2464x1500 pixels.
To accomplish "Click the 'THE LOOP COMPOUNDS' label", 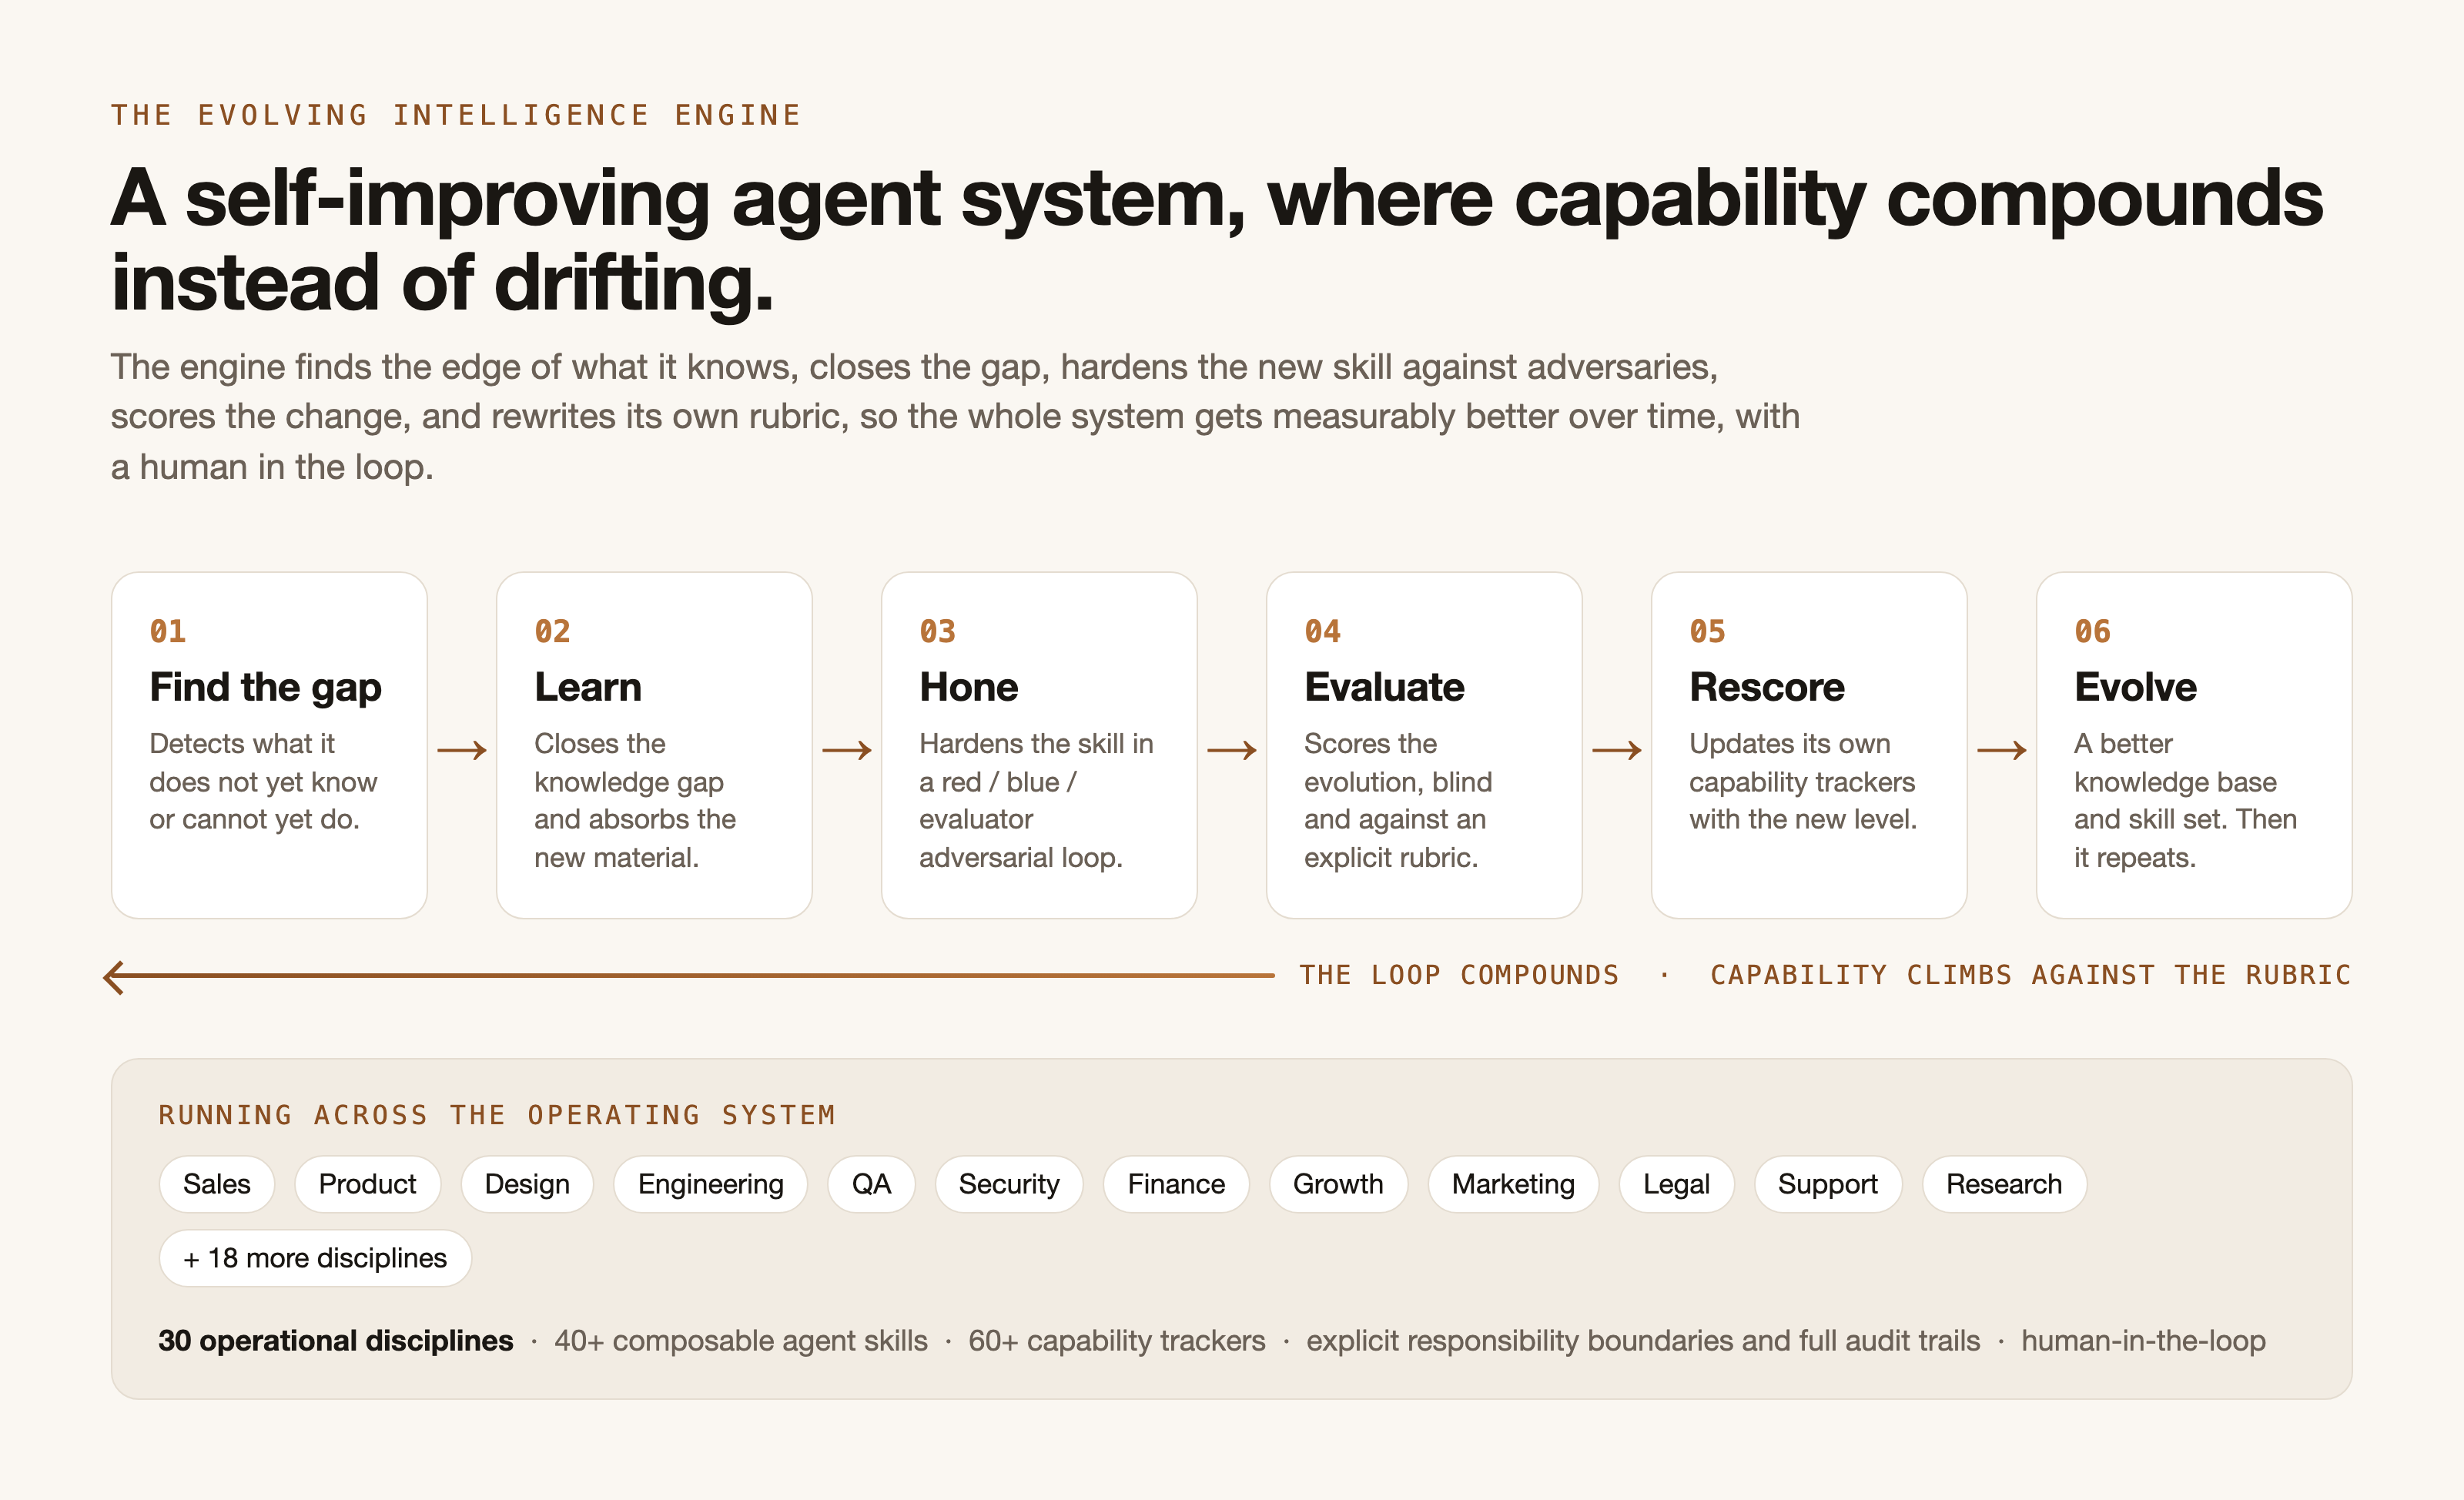I will pos(1459,975).
